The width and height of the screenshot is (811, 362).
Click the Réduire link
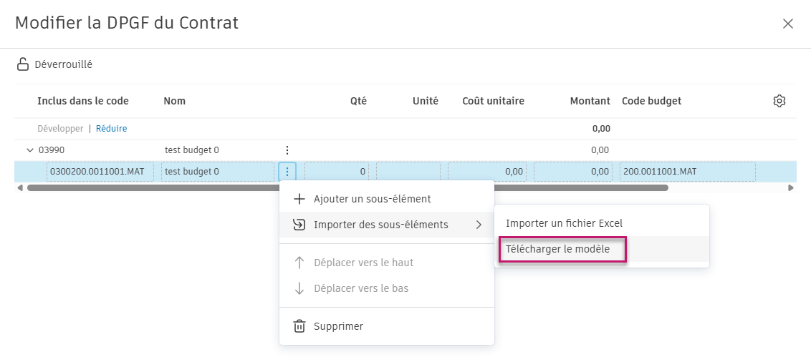coord(111,129)
